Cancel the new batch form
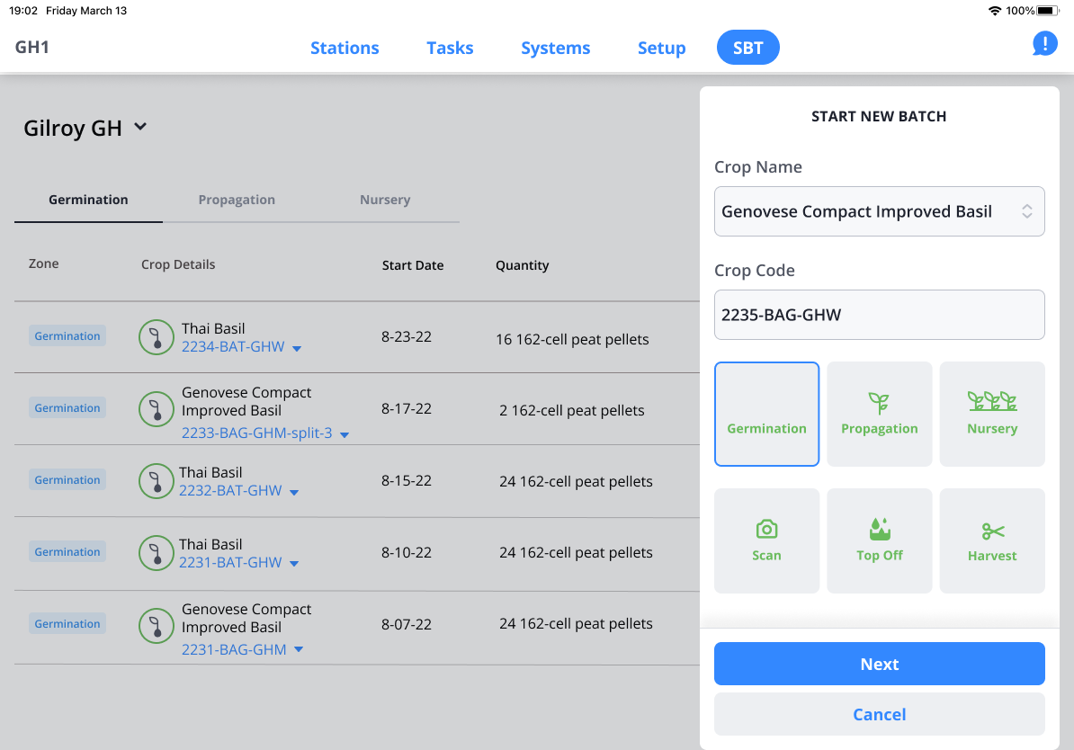Image resolution: width=1074 pixels, height=750 pixels. [879, 714]
